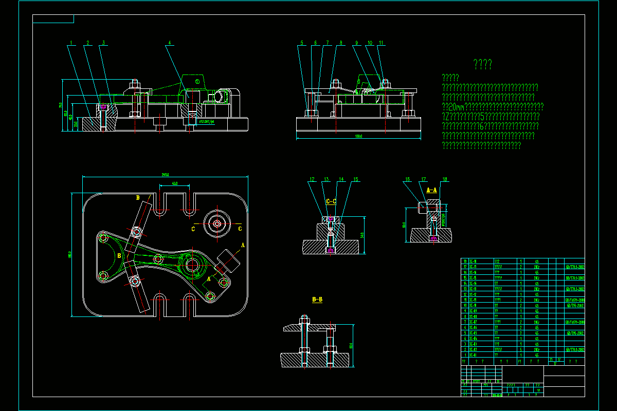Click the yellow B-B section title

pos(317,299)
